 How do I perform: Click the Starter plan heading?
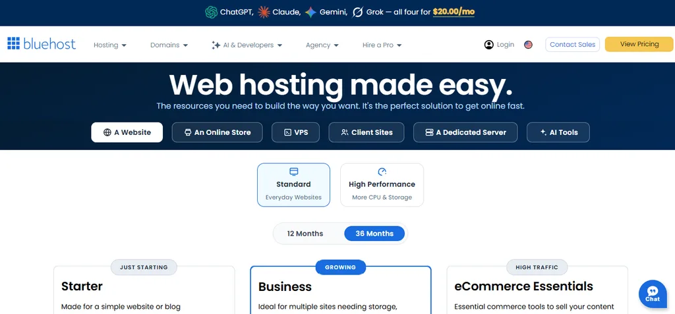(x=82, y=286)
